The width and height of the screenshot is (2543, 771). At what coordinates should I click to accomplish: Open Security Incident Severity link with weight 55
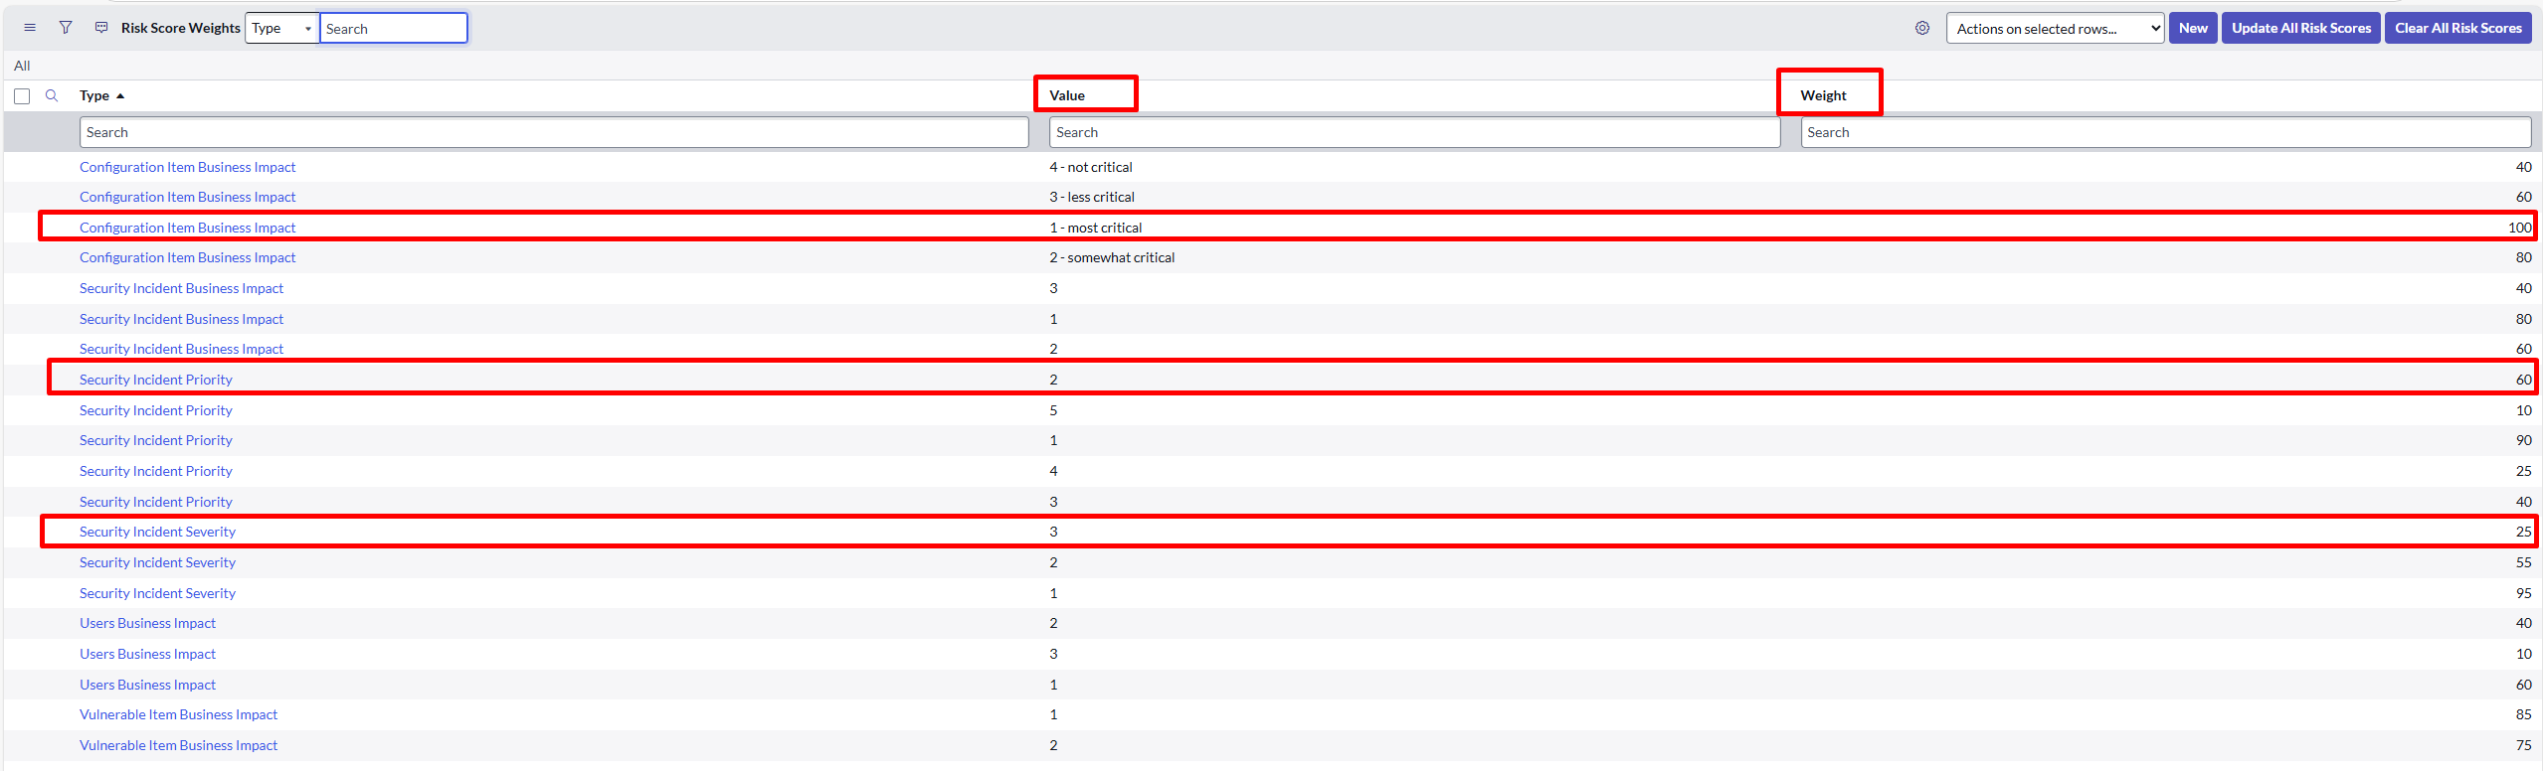pyautogui.click(x=157, y=562)
